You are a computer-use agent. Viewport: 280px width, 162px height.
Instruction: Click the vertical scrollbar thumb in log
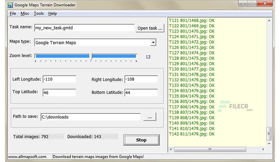(x=269, y=134)
